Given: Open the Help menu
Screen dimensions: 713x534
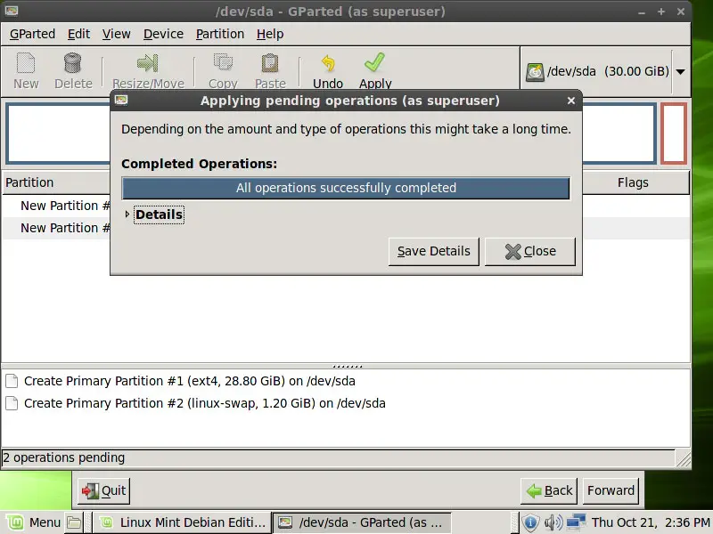Looking at the screenshot, I should (270, 34).
